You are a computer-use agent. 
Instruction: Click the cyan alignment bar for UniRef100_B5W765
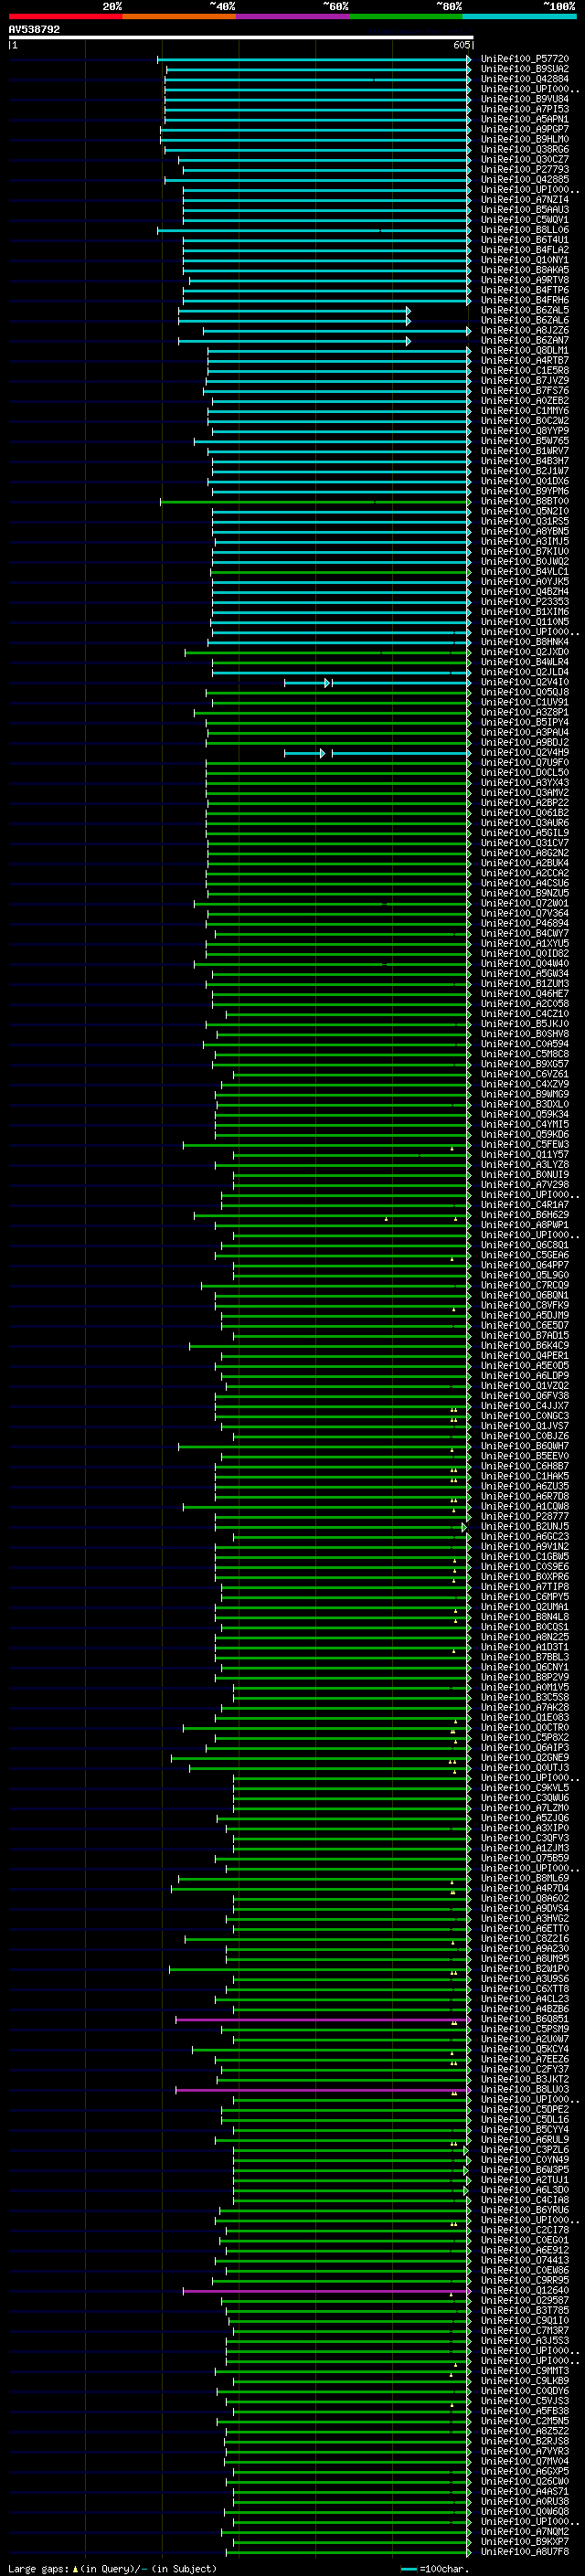(332, 441)
